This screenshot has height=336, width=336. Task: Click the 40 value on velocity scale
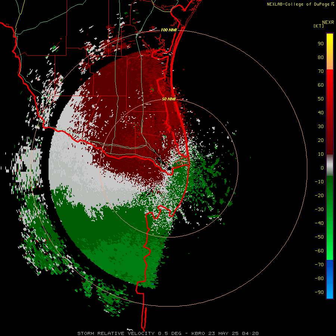321,113
